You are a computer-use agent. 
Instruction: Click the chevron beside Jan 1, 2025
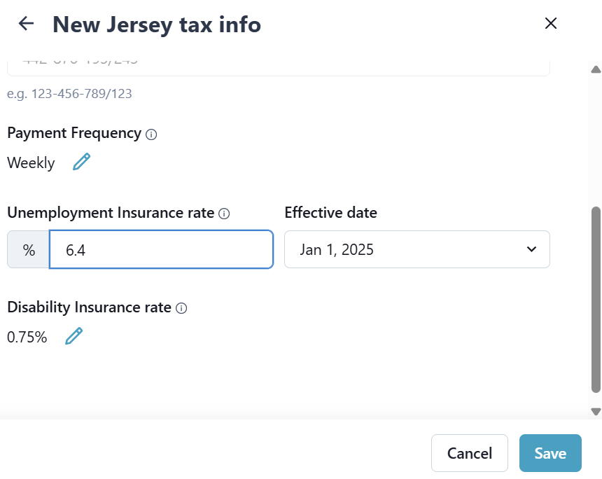(531, 249)
